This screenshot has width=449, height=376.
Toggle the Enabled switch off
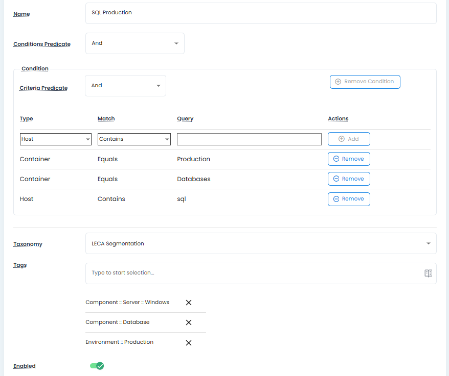[97, 366]
